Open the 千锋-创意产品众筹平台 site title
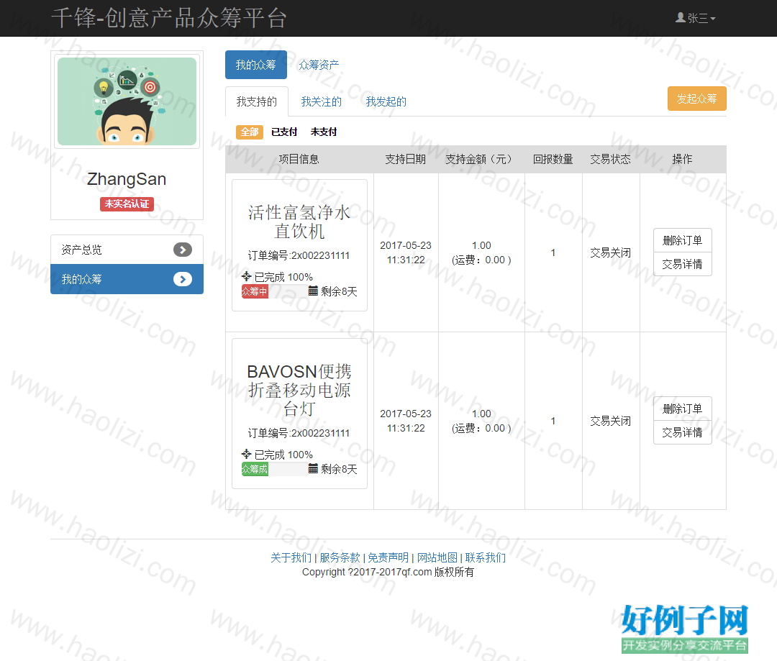Image resolution: width=777 pixels, height=661 pixels. coord(169,18)
